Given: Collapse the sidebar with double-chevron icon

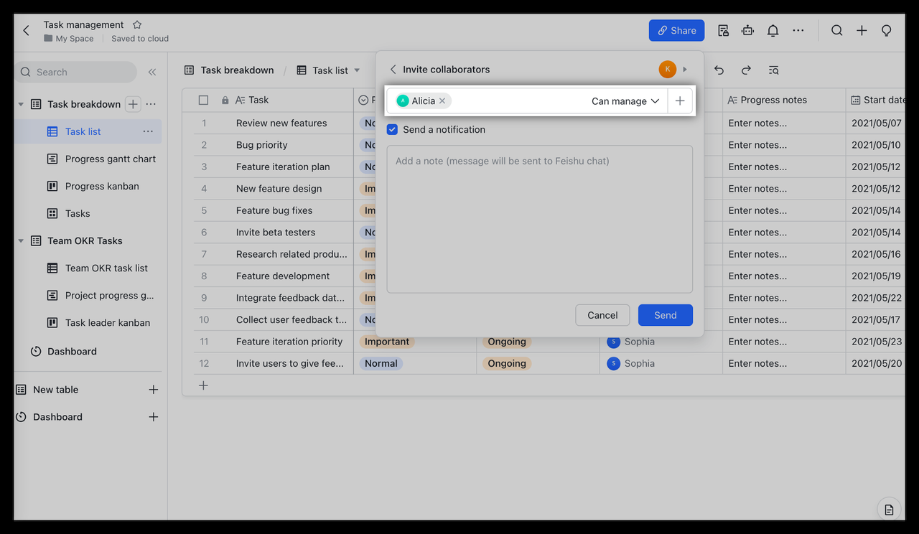Looking at the screenshot, I should click(x=152, y=72).
